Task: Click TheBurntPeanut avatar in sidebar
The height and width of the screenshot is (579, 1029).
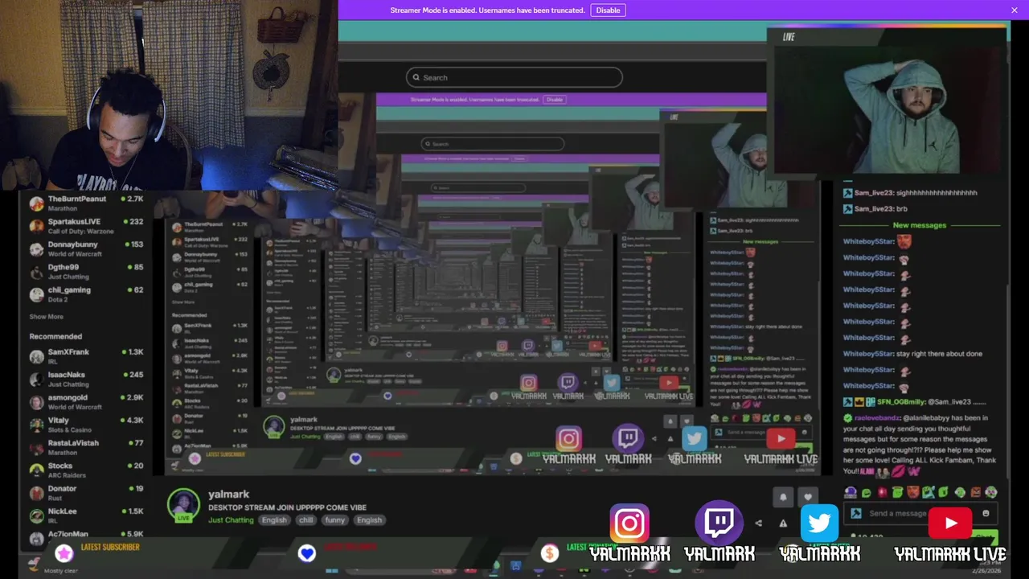Action: (36, 203)
